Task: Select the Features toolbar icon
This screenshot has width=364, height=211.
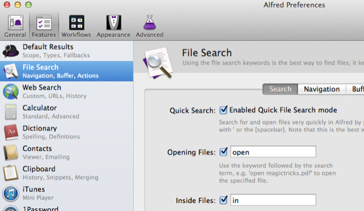Action: pyautogui.click(x=44, y=25)
